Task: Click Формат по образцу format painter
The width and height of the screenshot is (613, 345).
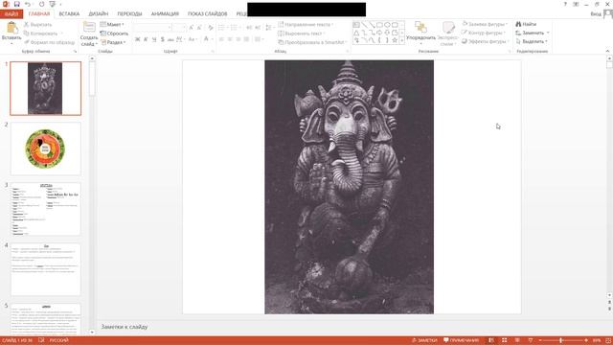Action: coord(49,42)
